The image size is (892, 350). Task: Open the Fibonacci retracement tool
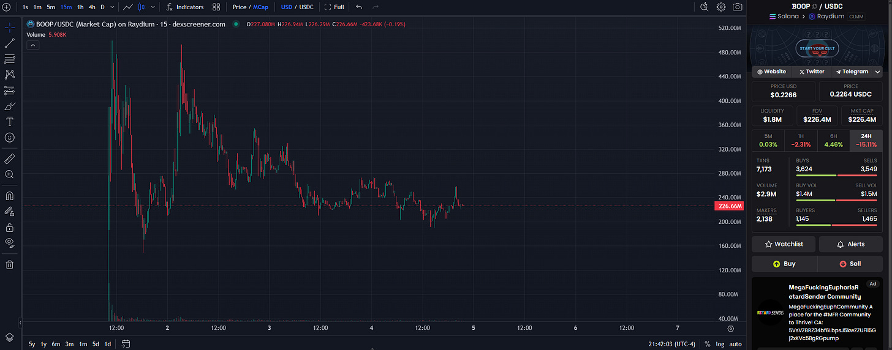click(9, 59)
